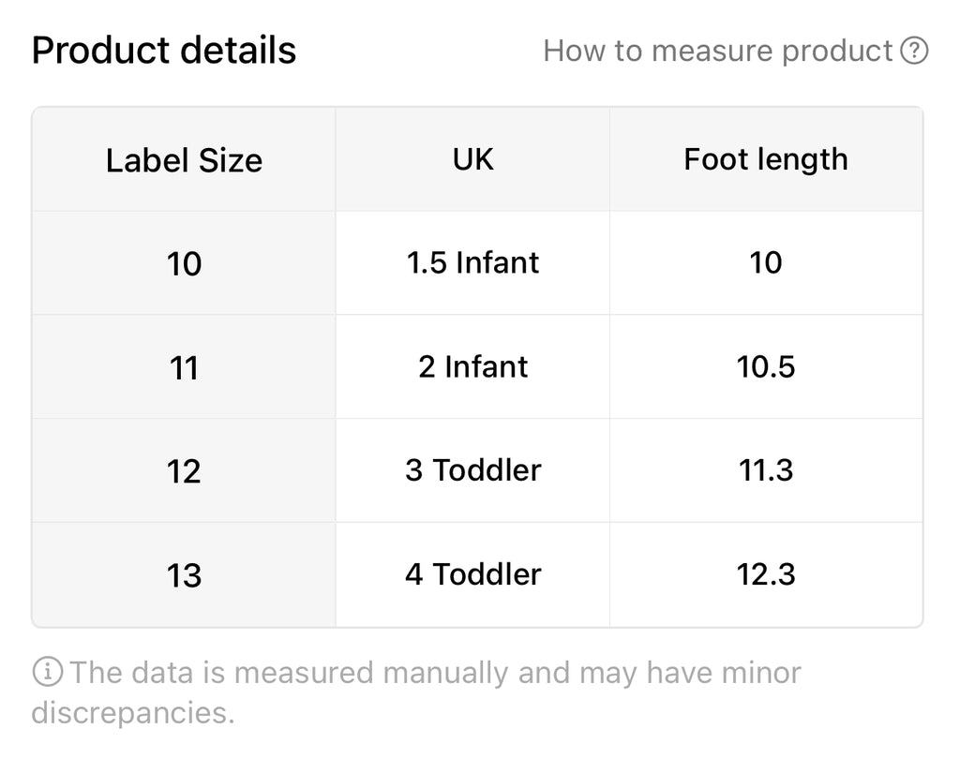The height and width of the screenshot is (773, 960).
Task: Click the question mark help icon
Action: (x=913, y=51)
